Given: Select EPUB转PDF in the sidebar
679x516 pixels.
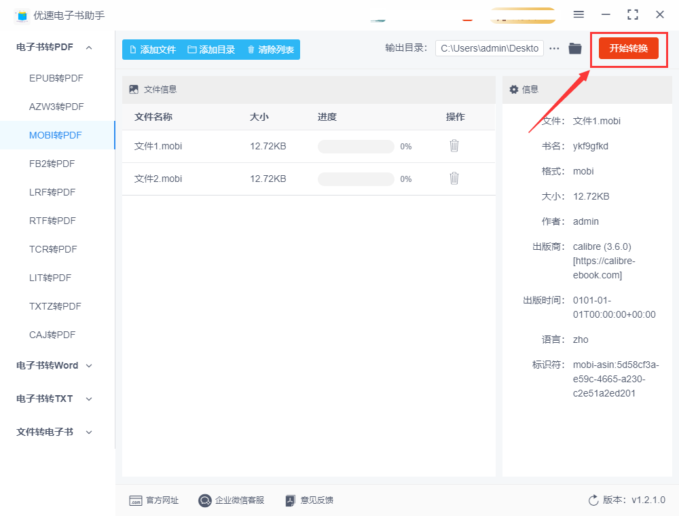Looking at the screenshot, I should coord(56,78).
